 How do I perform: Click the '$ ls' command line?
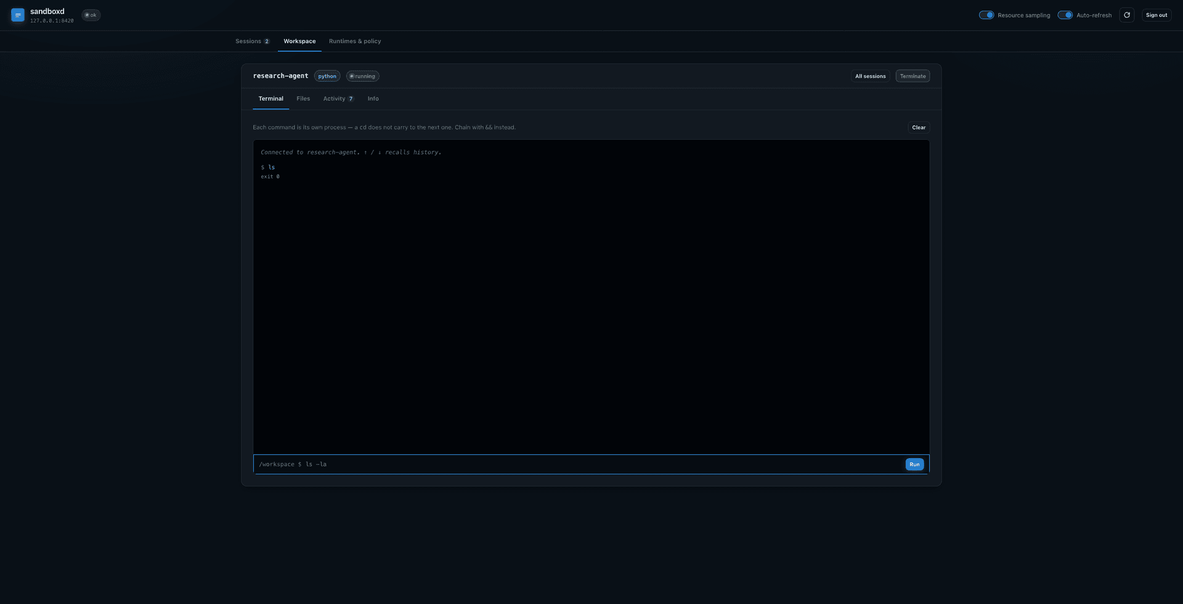coord(268,167)
